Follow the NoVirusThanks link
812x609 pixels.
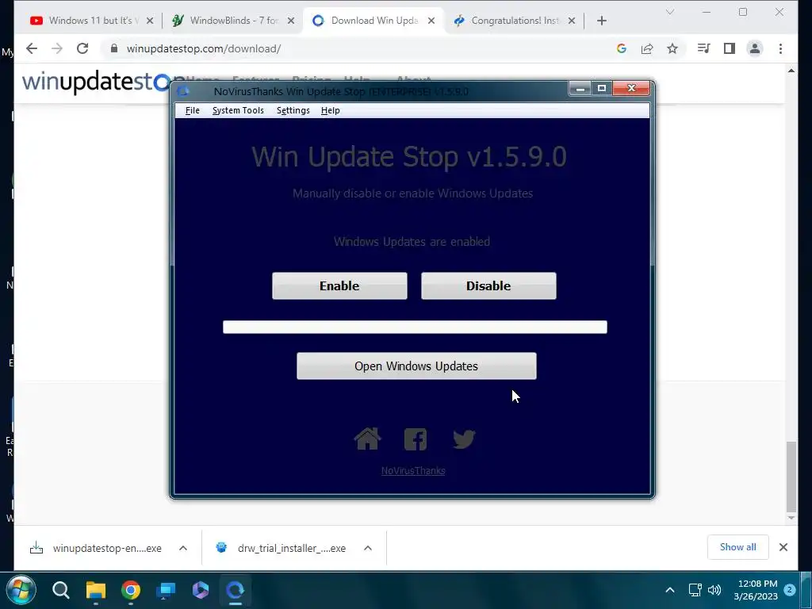(413, 471)
